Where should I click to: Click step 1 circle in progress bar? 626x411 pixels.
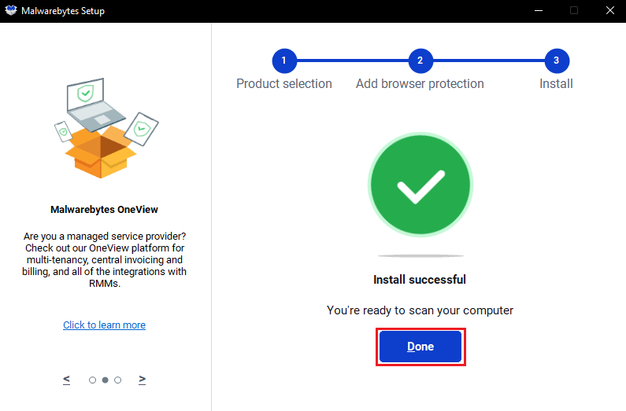[284, 60]
